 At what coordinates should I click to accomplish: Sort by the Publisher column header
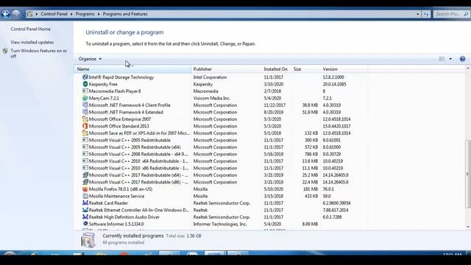point(226,69)
